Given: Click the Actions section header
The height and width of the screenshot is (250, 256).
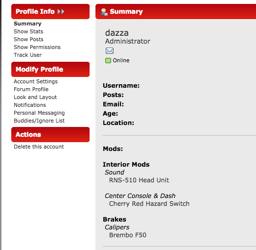Looking at the screenshot, I should point(50,135).
